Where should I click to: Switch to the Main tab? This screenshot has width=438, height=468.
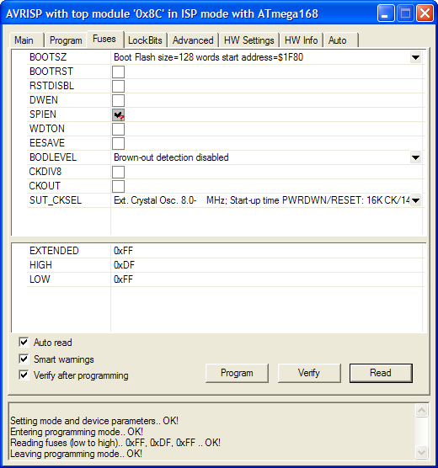(26, 40)
